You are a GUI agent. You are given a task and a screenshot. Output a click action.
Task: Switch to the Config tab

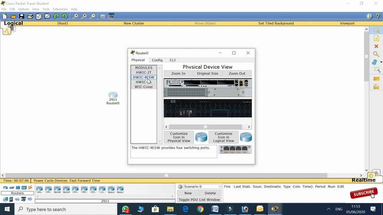[x=157, y=60]
